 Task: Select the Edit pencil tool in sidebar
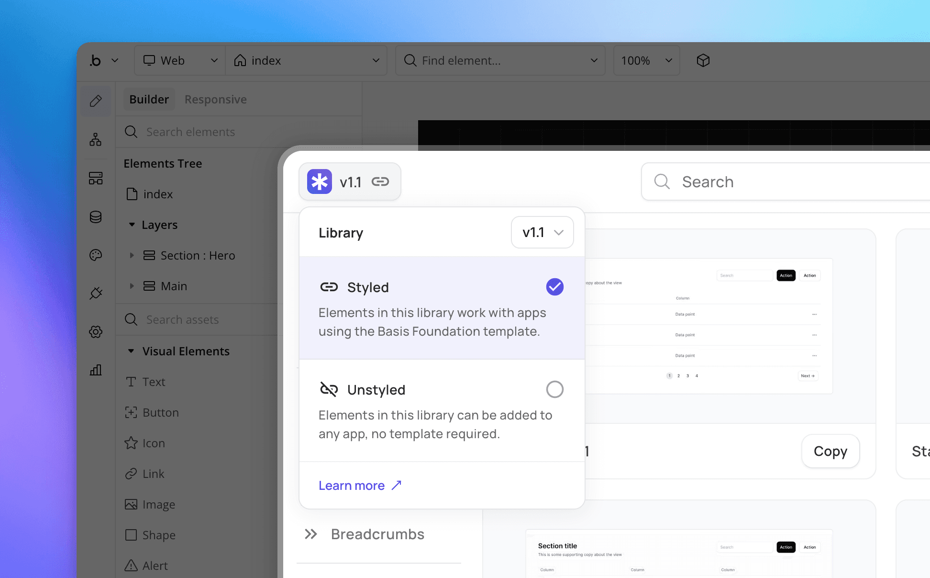click(96, 101)
